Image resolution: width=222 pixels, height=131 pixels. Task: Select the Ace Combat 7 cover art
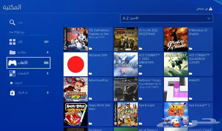(126, 64)
